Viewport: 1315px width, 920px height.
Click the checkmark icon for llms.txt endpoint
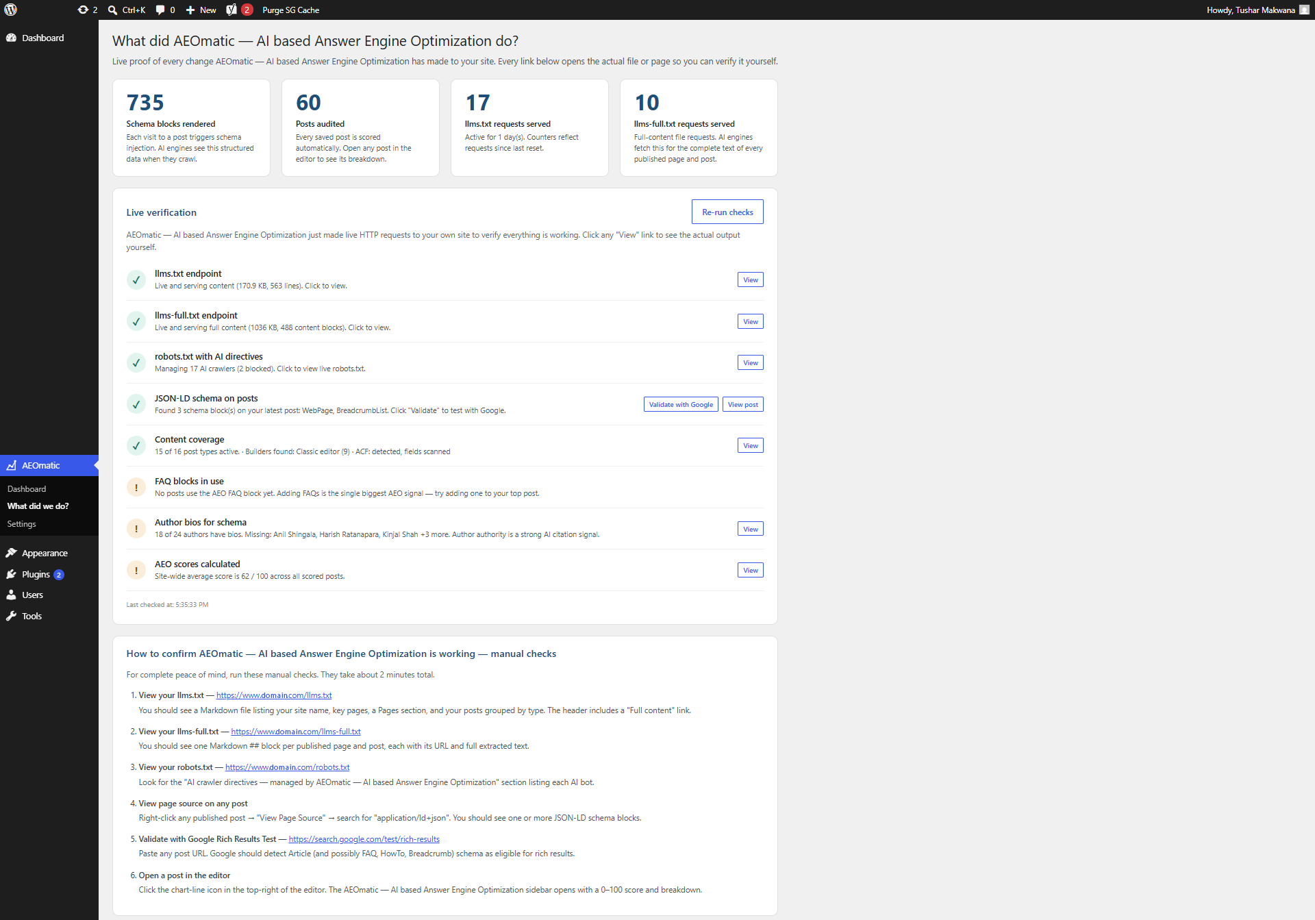tap(136, 279)
